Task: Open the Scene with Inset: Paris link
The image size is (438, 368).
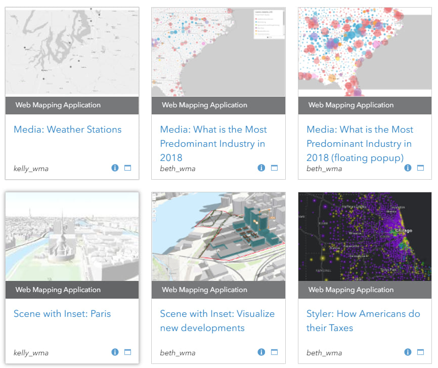Action: pyautogui.click(x=62, y=314)
